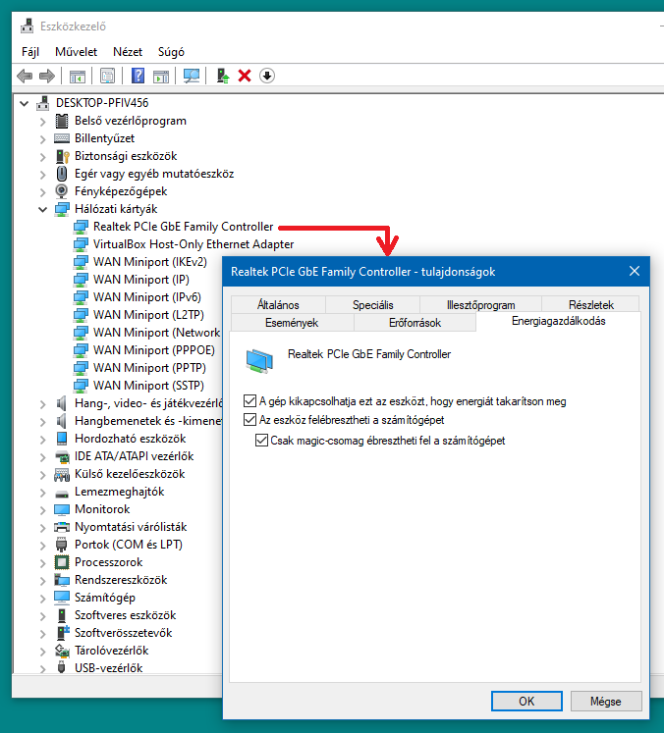
Task: Click the red X uninstall device icon
Action: [x=245, y=76]
